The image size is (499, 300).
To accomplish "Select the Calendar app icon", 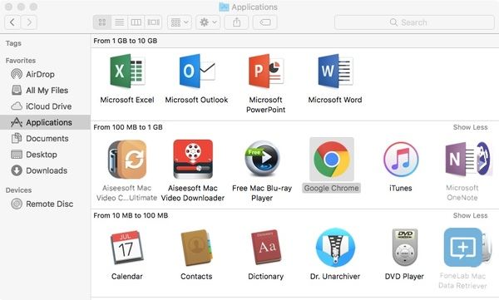I will pos(126,248).
